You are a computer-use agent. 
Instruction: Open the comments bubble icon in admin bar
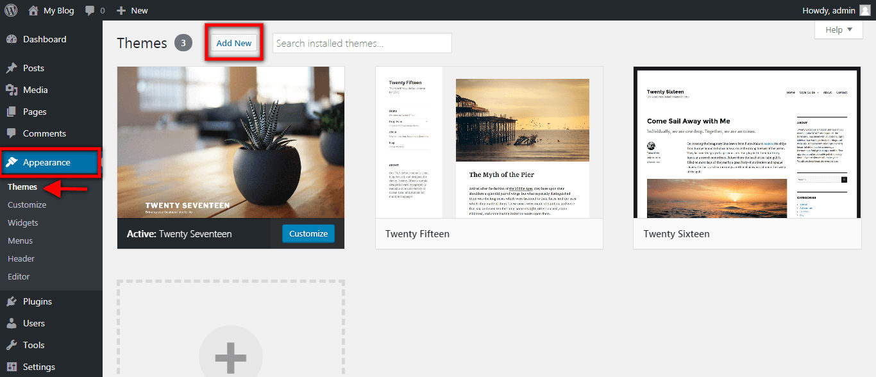click(90, 10)
